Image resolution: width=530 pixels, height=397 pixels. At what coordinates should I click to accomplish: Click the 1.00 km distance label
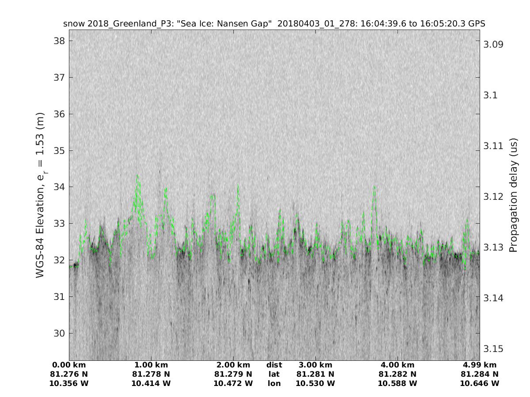click(x=151, y=365)
